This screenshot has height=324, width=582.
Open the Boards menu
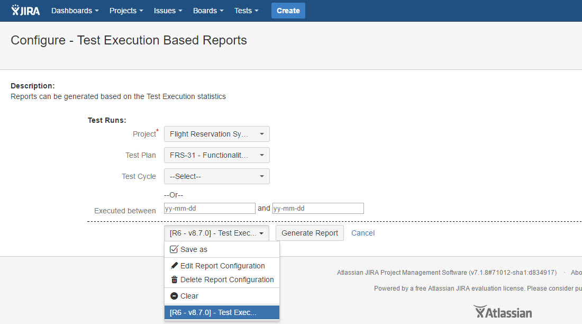tap(208, 11)
